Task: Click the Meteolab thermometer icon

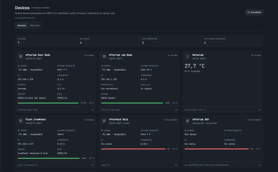Action: 187,56
